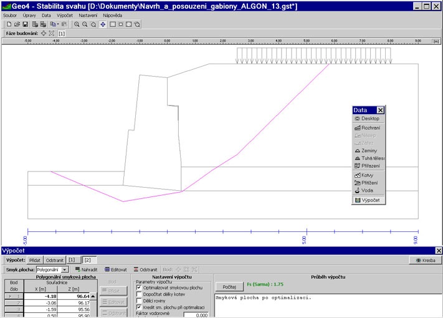
Task: Click the first page-with-picture toolbar icon
Action: [35, 24]
